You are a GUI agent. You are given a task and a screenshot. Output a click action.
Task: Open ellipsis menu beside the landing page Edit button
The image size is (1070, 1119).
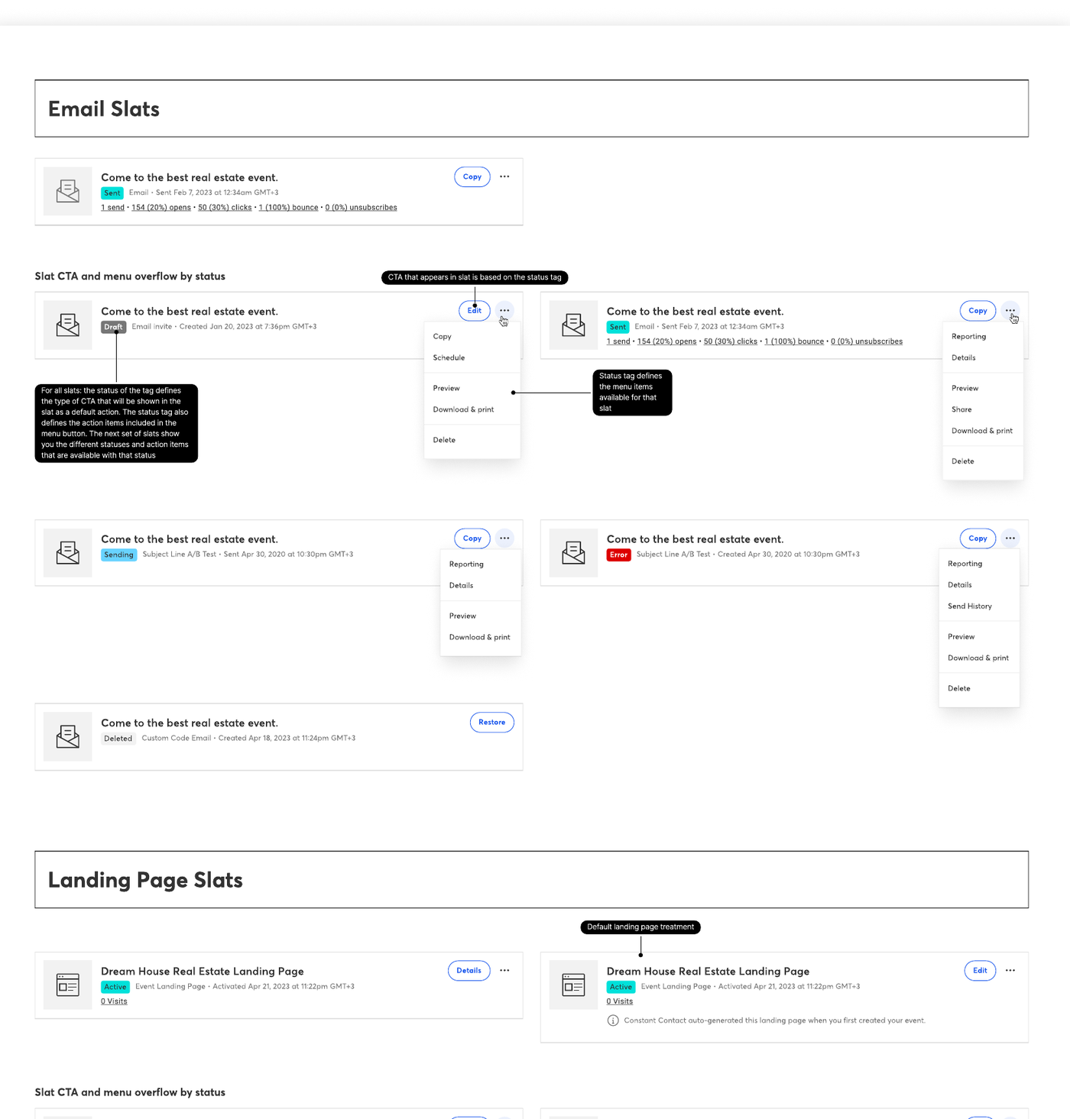[x=1010, y=970]
